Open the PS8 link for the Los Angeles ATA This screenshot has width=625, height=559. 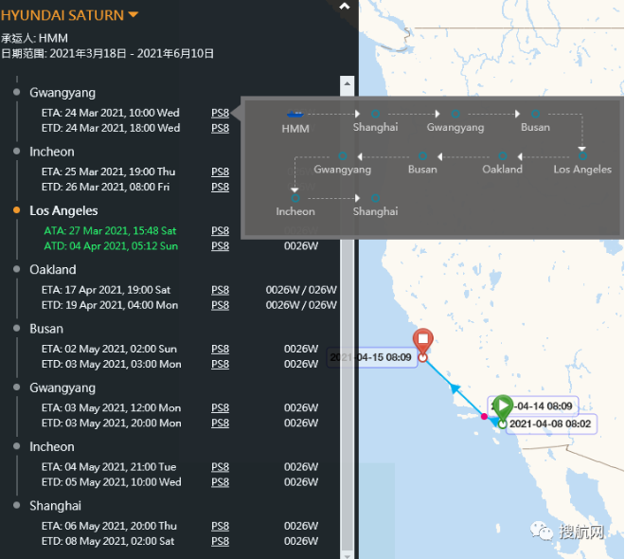[220, 231]
